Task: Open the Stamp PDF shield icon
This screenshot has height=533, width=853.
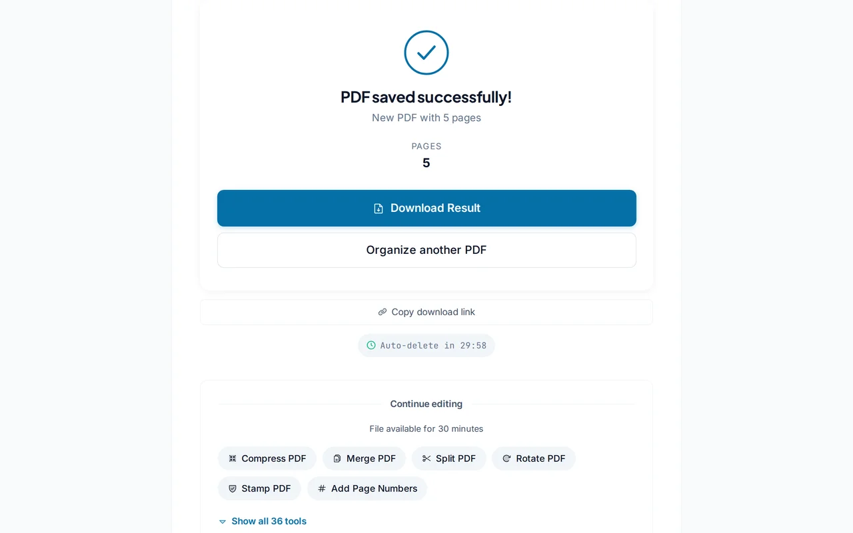Action: coord(233,488)
